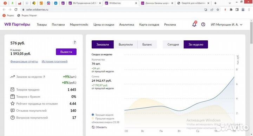Open the Маркетплейс menu
The image size is (253, 136).
[79, 25]
